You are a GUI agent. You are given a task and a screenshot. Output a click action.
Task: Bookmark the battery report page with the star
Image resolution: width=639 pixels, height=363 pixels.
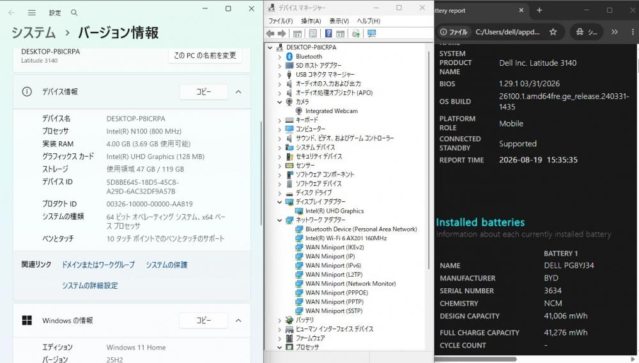553,32
